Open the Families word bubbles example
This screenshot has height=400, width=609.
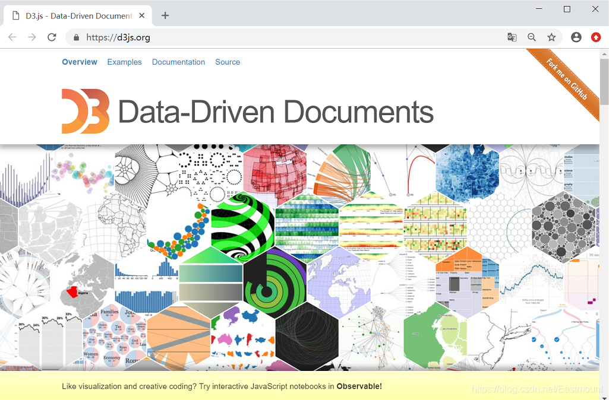115,336
